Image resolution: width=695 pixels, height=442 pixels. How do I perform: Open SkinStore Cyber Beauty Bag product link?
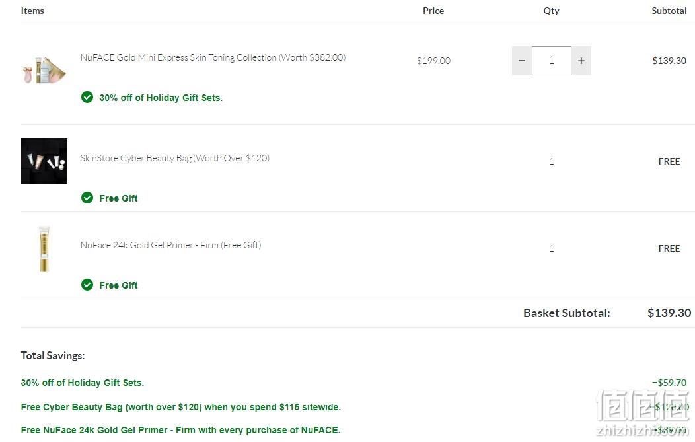click(174, 158)
